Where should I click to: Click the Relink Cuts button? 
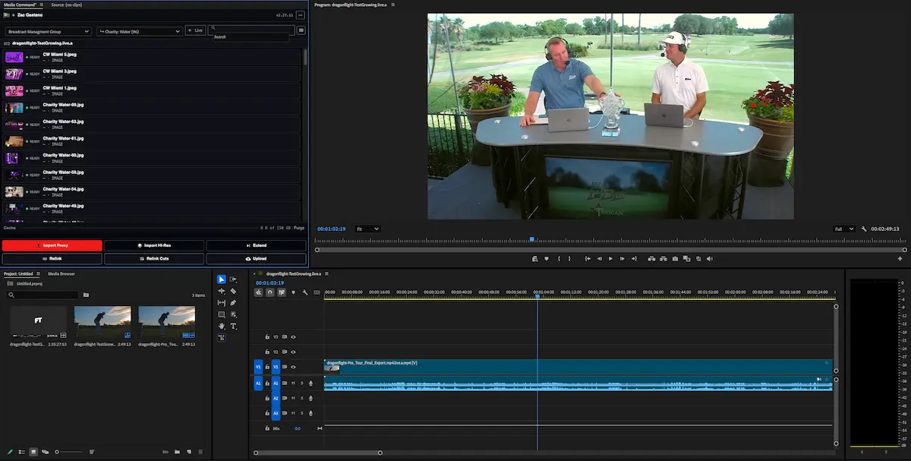click(154, 258)
